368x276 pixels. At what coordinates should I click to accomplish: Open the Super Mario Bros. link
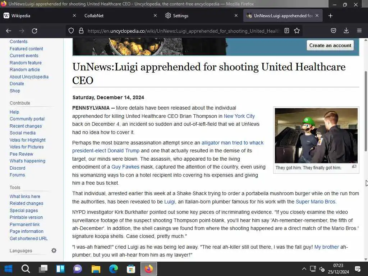pos(316,202)
